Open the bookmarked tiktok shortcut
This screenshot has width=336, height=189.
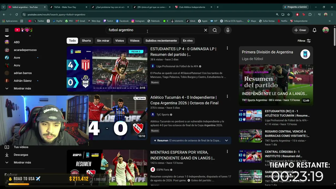(x=191, y=21)
